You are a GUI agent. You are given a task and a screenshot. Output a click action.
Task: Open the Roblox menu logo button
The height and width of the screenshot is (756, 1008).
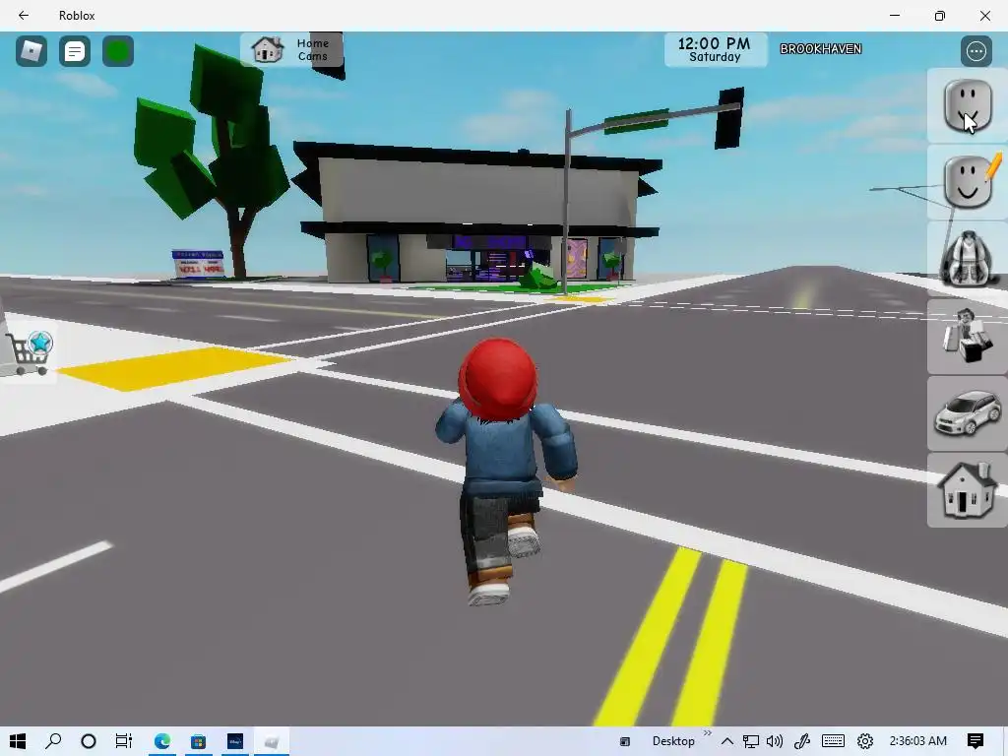(31, 51)
